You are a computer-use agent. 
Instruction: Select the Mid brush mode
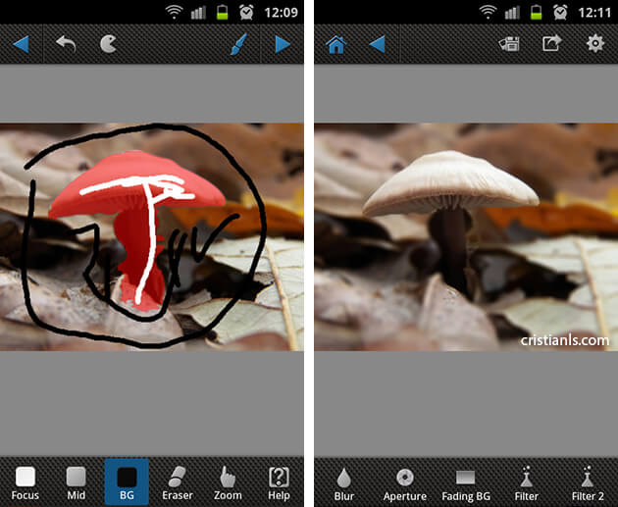[x=76, y=482]
